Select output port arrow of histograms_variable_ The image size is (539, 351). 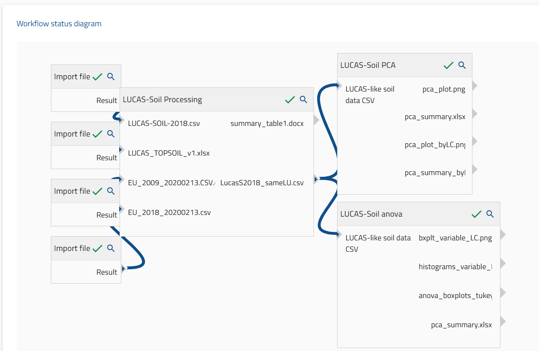[503, 263]
